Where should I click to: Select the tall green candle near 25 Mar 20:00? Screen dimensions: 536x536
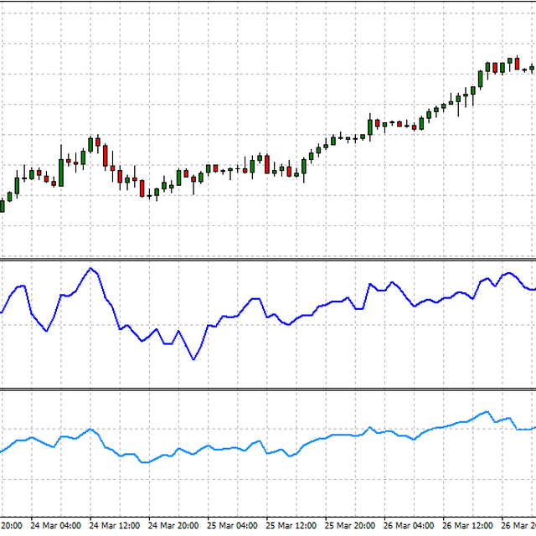[x=369, y=126]
